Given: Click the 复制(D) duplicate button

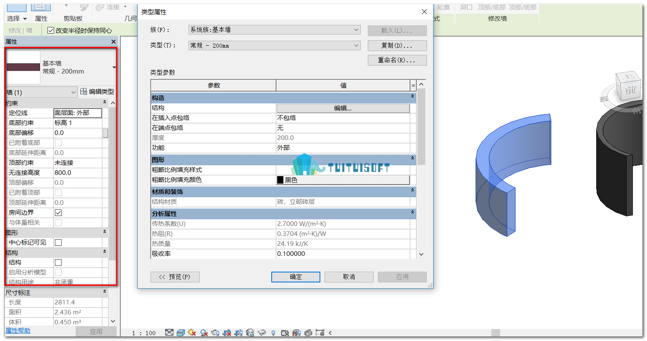Looking at the screenshot, I should click(x=397, y=45).
